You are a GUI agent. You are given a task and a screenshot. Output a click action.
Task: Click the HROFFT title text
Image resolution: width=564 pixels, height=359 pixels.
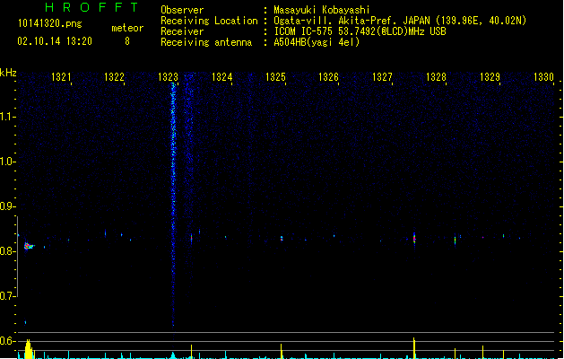(x=91, y=7)
